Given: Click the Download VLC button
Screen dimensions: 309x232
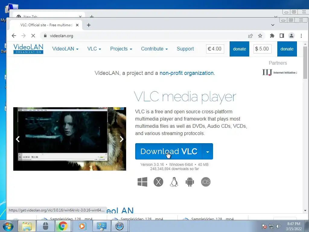Looking at the screenshot, I should [169, 151].
